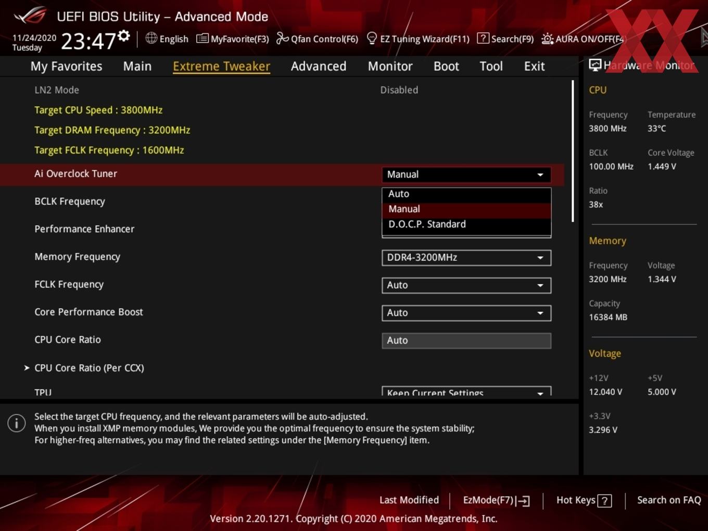Go to the Advanced tab

coord(319,66)
